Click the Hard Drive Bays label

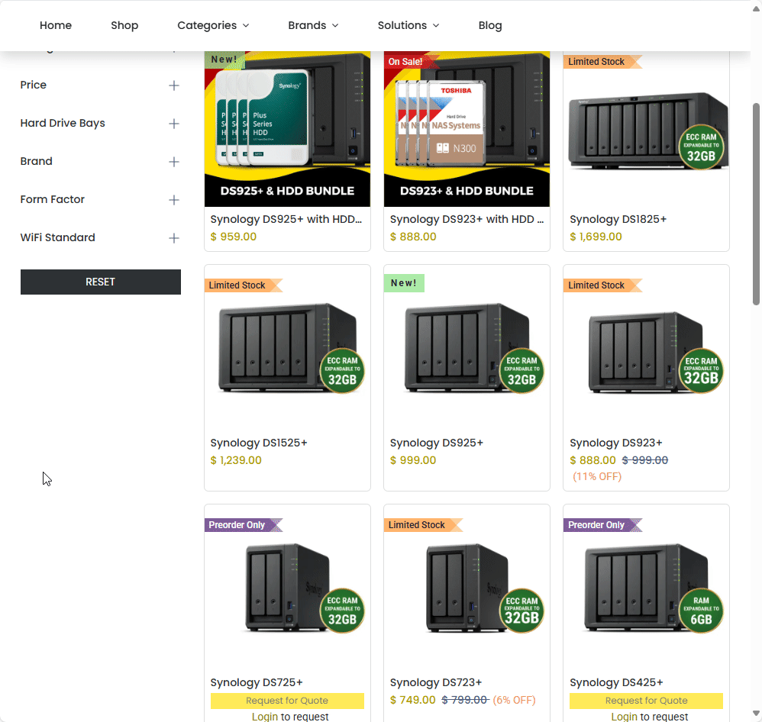point(63,124)
